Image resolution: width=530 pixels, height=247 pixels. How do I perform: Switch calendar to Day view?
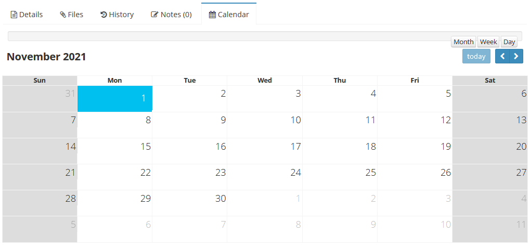point(509,42)
